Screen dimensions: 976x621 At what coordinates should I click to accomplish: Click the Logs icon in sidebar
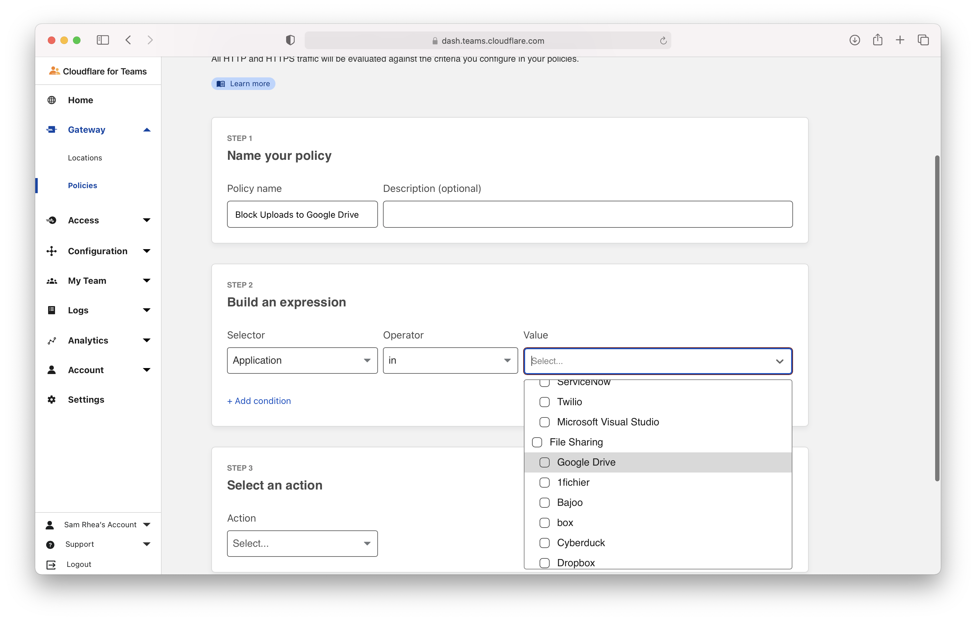point(52,310)
